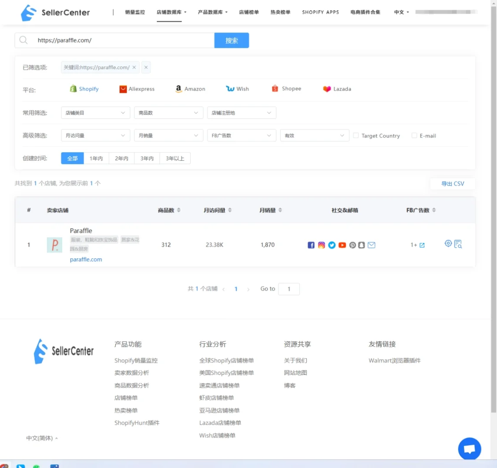Click the Pinterest icon for Paraffle

point(352,245)
